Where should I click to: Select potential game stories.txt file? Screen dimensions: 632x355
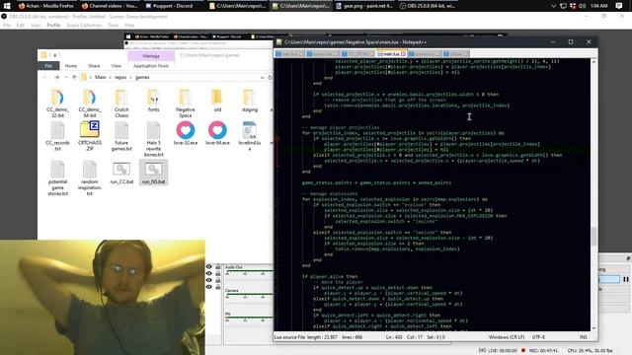point(57,178)
